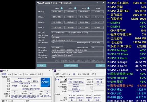Switch to 主板 tab in right CPU-Z

pyautogui.click(x=63, y=74)
